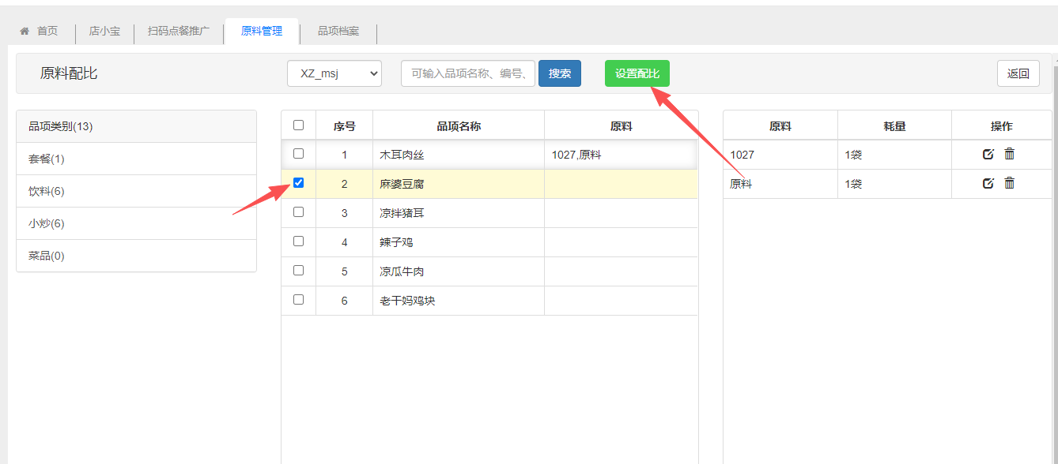Image resolution: width=1058 pixels, height=464 pixels.
Task: Switch to the 品项档案 tab
Action: coord(338,31)
